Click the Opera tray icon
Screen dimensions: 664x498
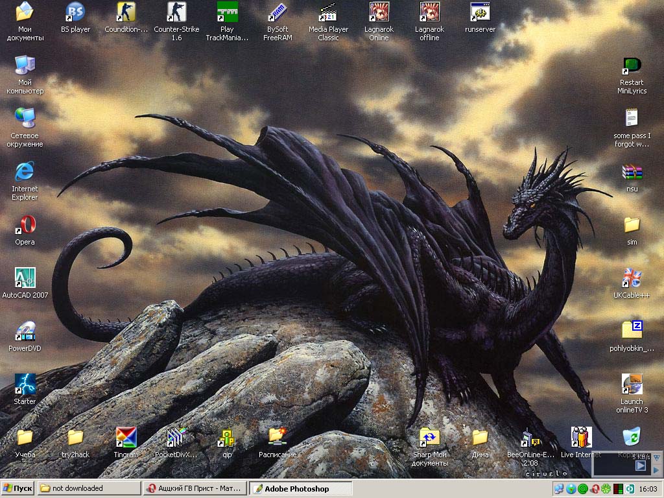[x=595, y=489]
